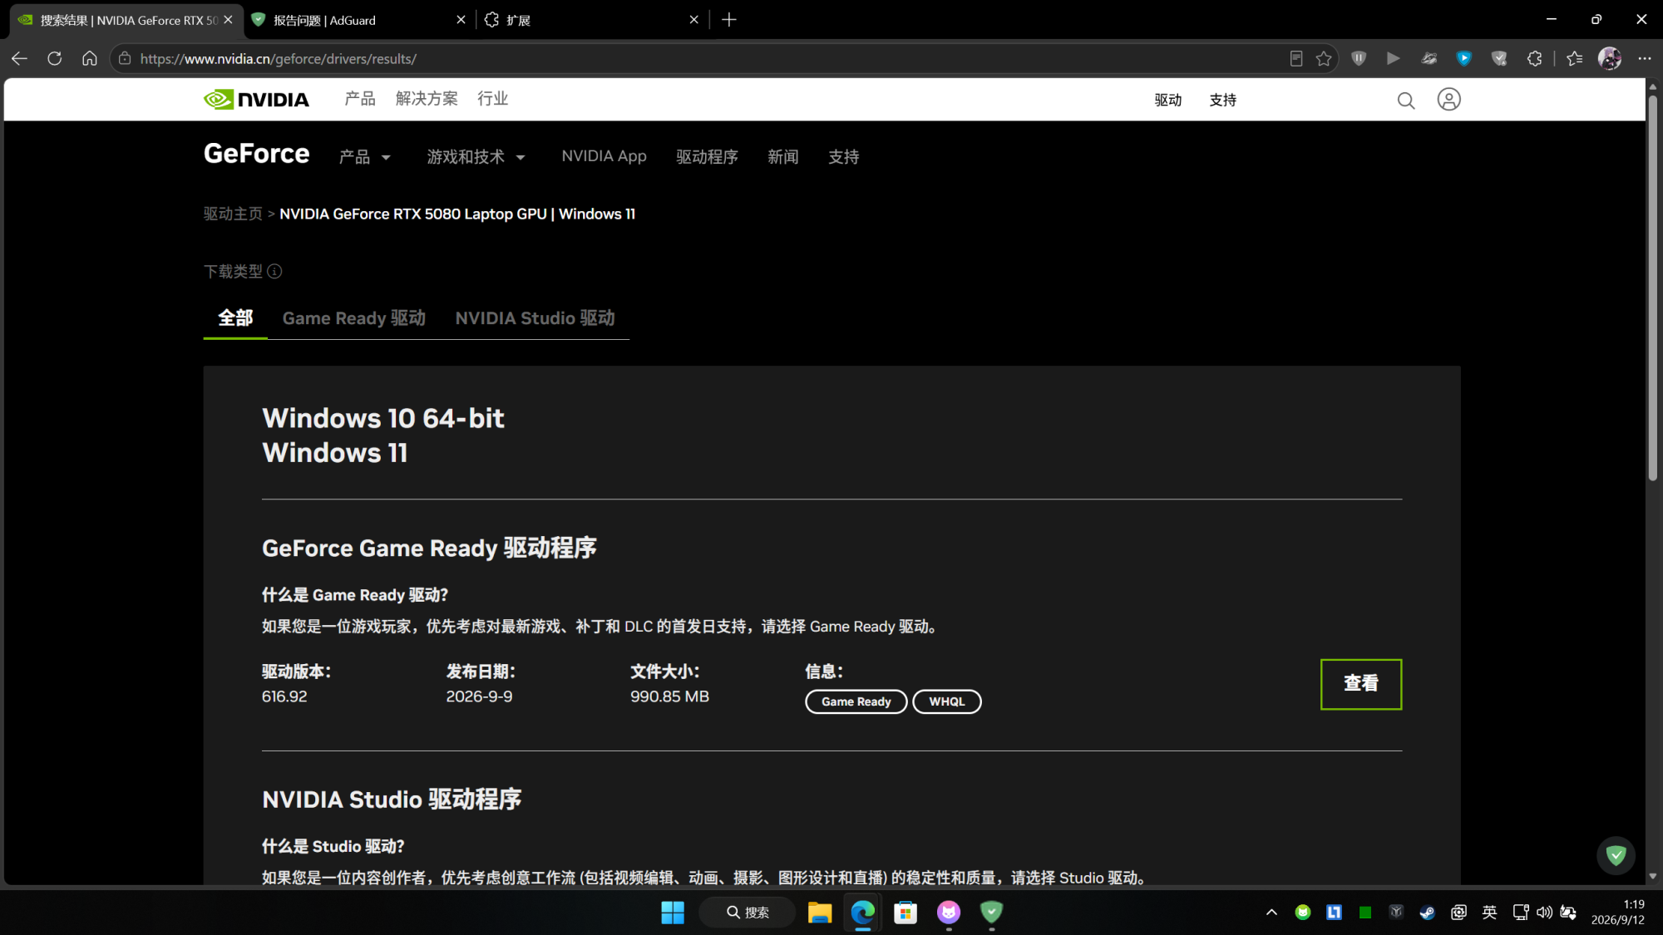The height and width of the screenshot is (935, 1663).
Task: Click the NVIDIA logo
Action: [x=256, y=100]
